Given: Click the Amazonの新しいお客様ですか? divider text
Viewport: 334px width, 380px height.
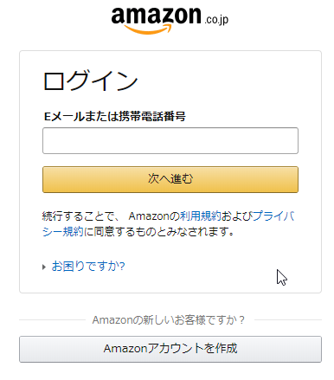Looking at the screenshot, I should (169, 319).
